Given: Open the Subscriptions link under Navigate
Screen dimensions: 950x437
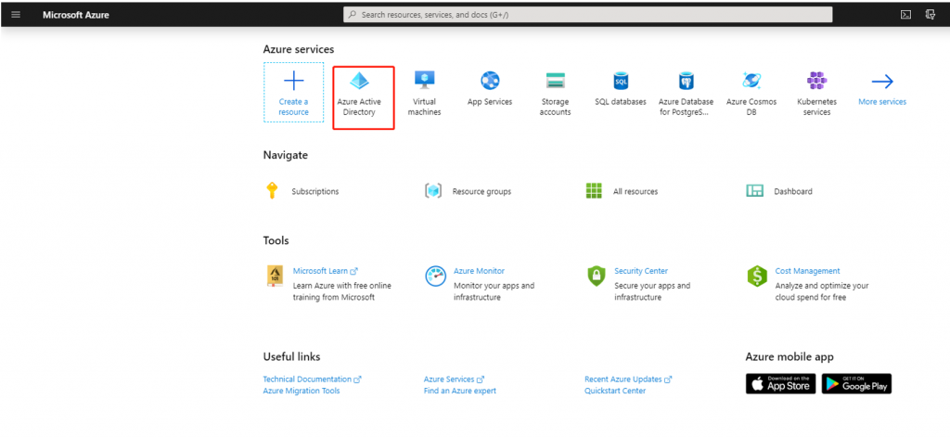Looking at the screenshot, I should 315,191.
